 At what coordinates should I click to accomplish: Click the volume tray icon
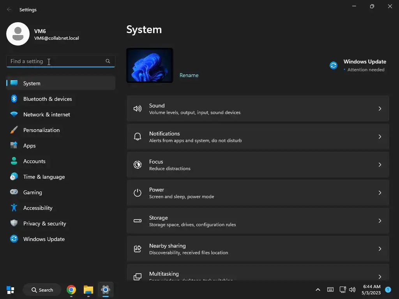click(352, 290)
